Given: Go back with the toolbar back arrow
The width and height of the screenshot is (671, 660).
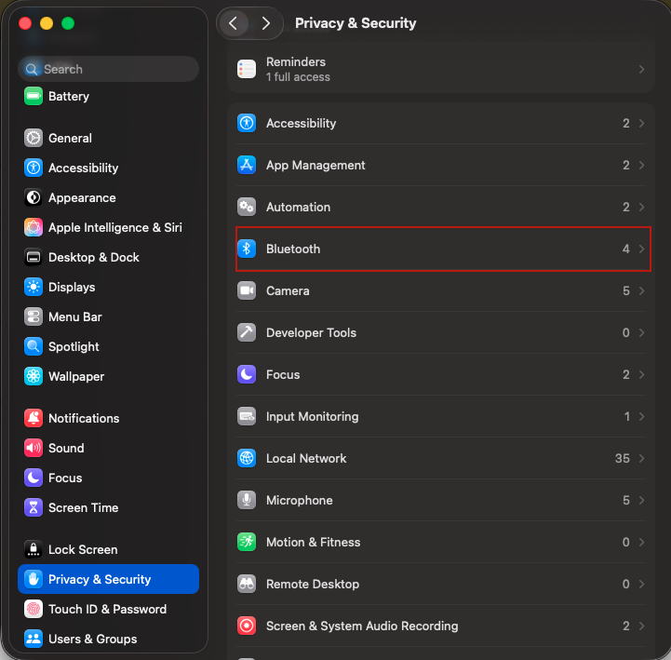Looking at the screenshot, I should [x=233, y=23].
